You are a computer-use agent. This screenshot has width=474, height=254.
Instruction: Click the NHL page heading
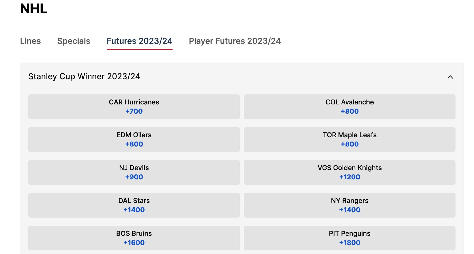[34, 9]
